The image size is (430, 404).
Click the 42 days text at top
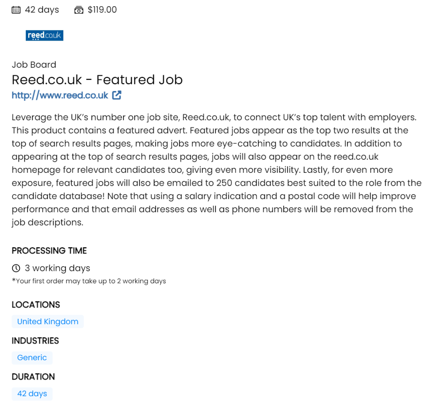(42, 10)
